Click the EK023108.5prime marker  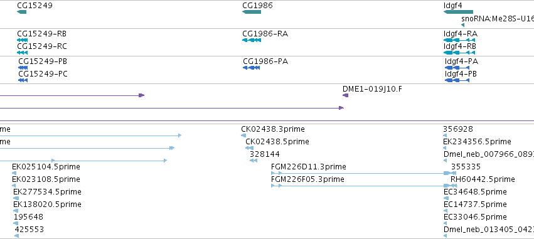coord(14,186)
